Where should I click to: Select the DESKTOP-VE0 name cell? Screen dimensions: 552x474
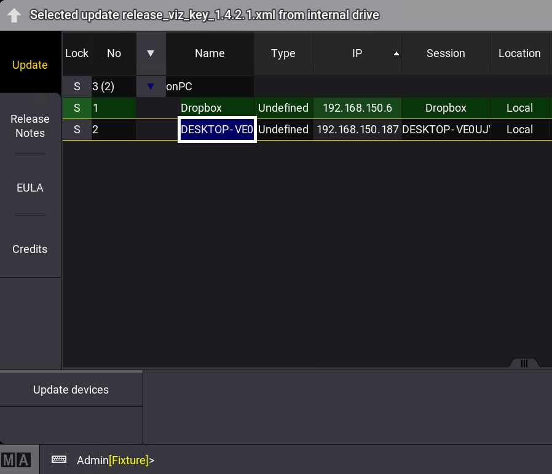[216, 130]
